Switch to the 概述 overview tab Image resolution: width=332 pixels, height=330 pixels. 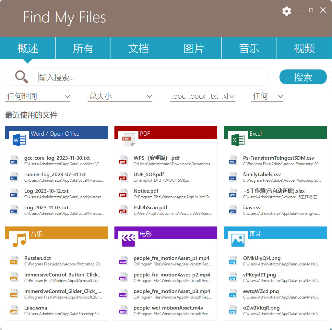pyautogui.click(x=28, y=48)
